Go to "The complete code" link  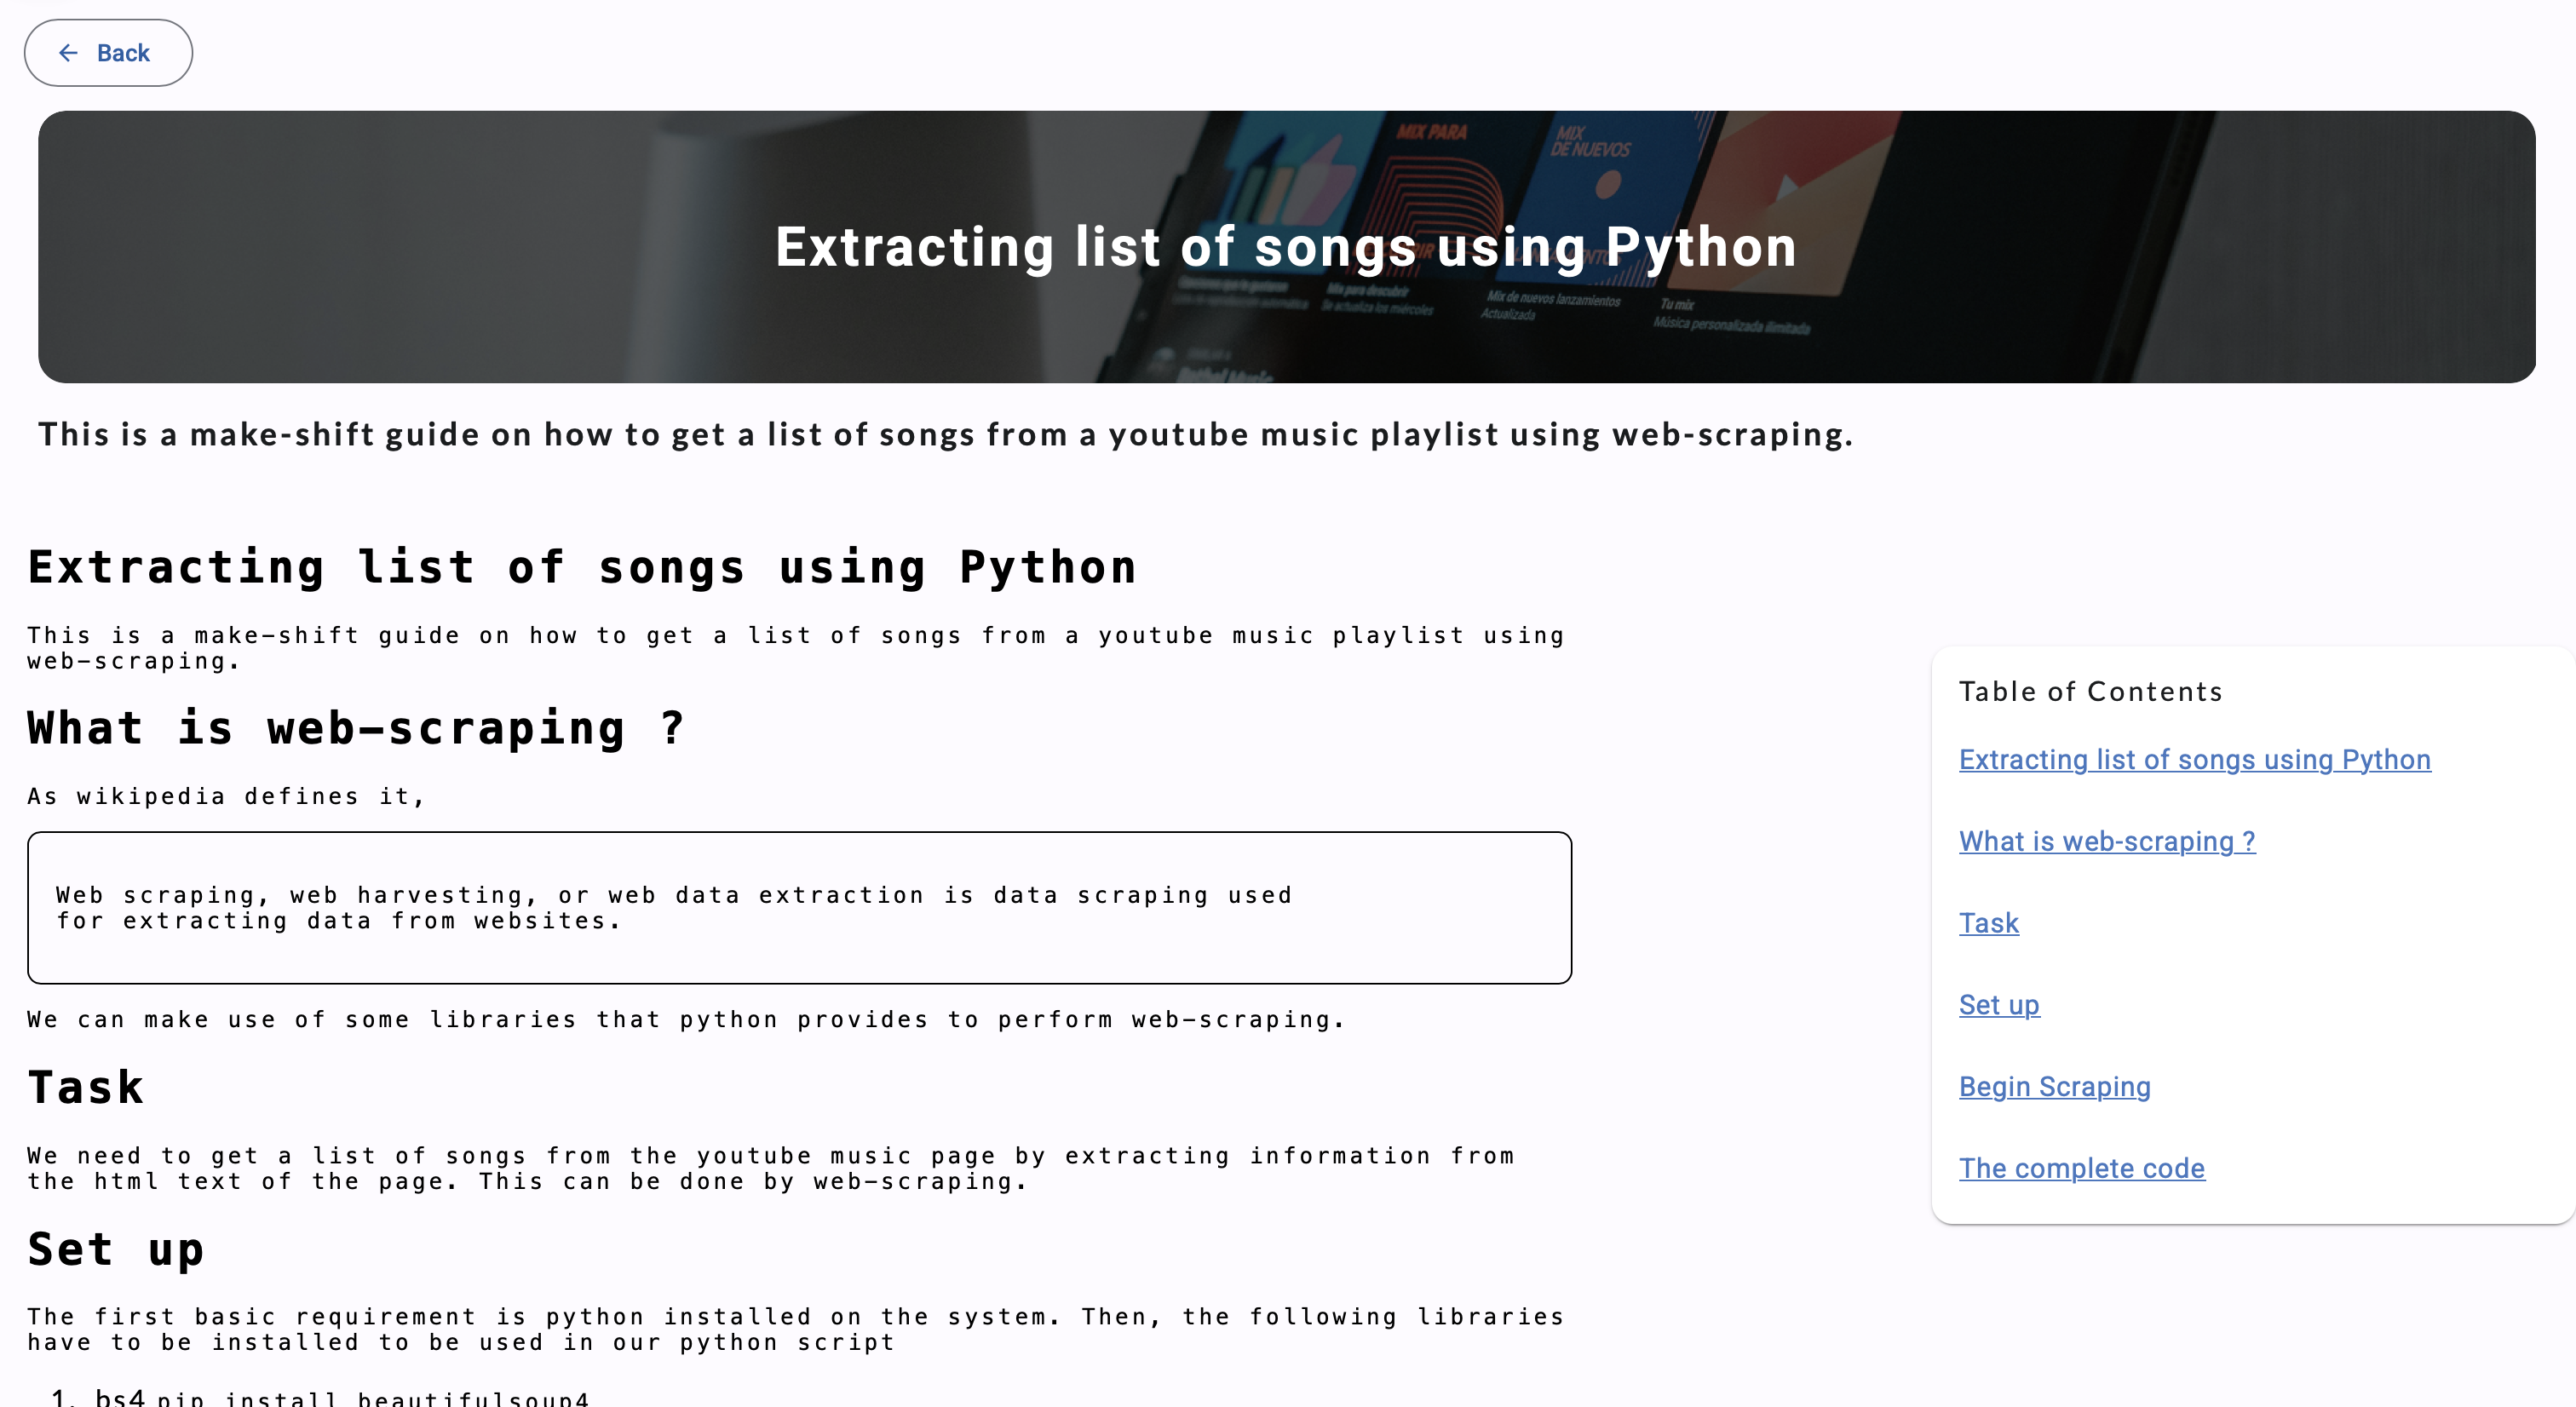(x=2082, y=1168)
